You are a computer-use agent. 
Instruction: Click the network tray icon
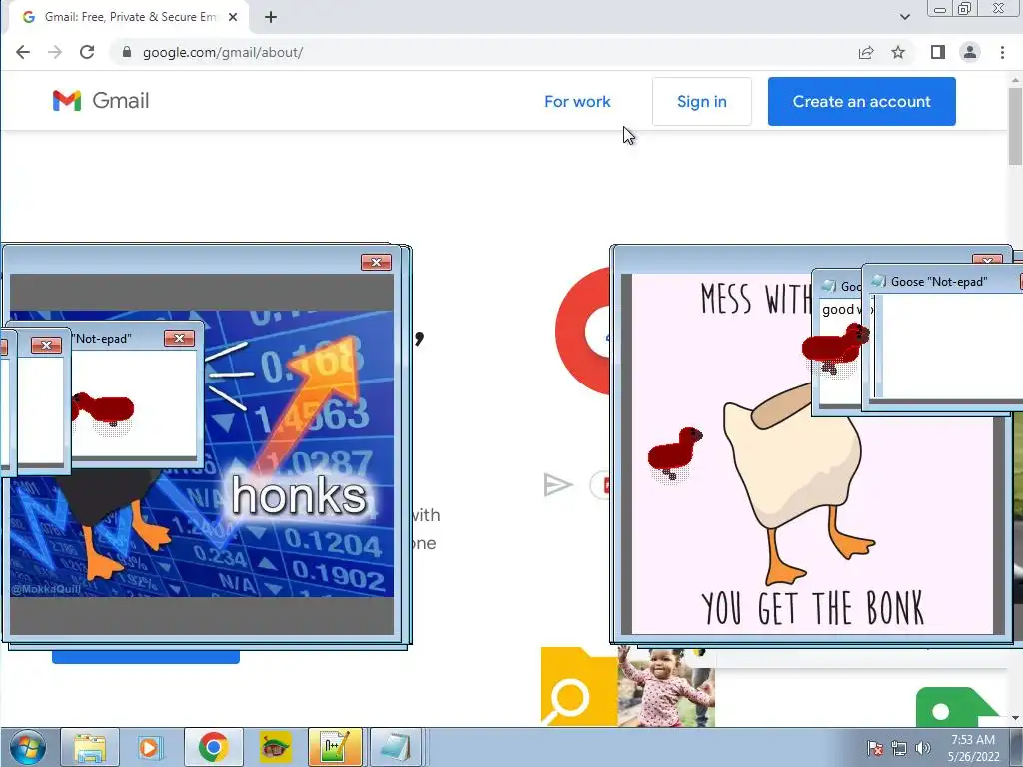[899, 749]
